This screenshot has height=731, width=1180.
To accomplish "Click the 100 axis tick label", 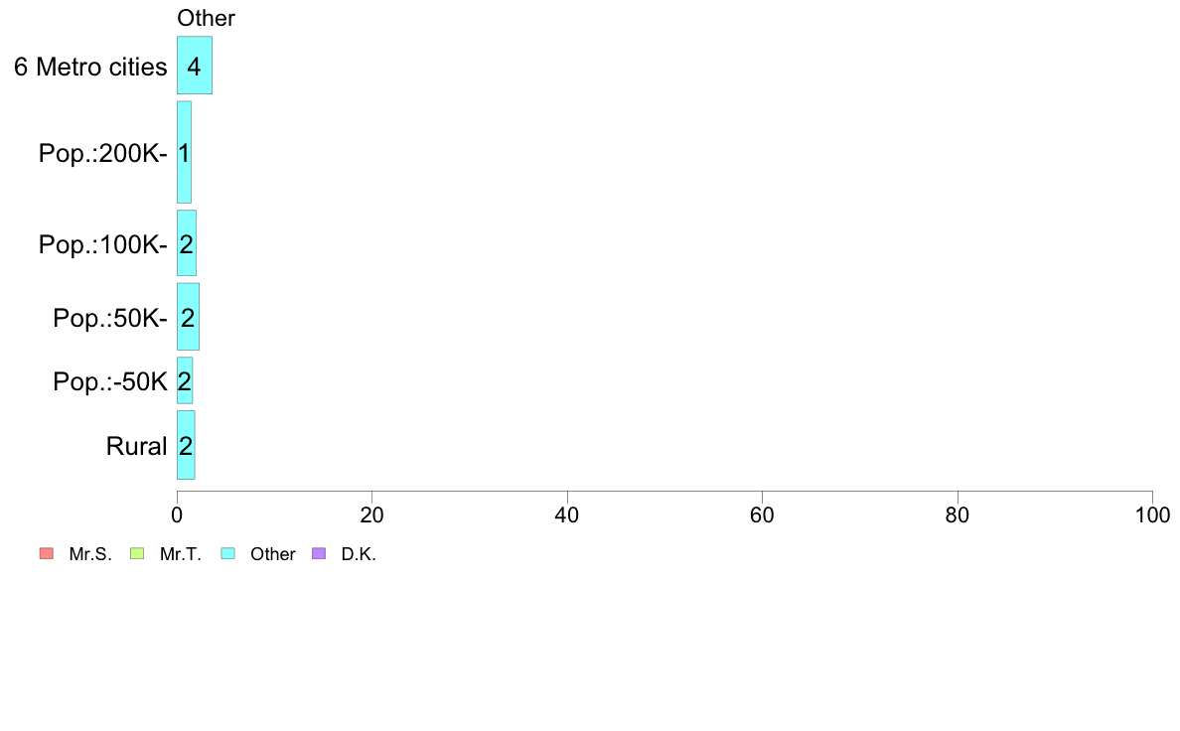I will click(1152, 515).
